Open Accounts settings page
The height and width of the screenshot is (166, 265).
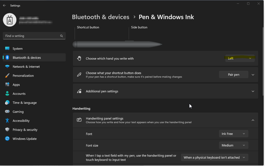[x=34, y=94]
